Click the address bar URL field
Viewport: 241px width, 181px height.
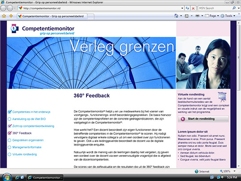99,8
